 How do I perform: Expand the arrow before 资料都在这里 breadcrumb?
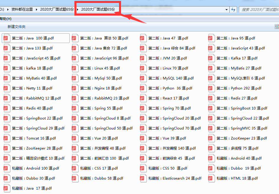pos(8,9)
